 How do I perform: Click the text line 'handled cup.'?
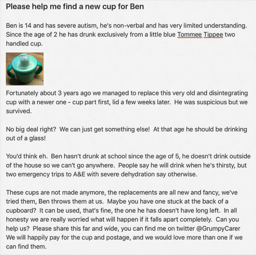(x=24, y=44)
